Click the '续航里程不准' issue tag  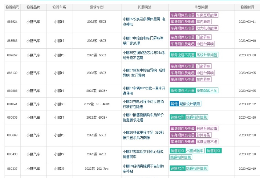coord(207,142)
